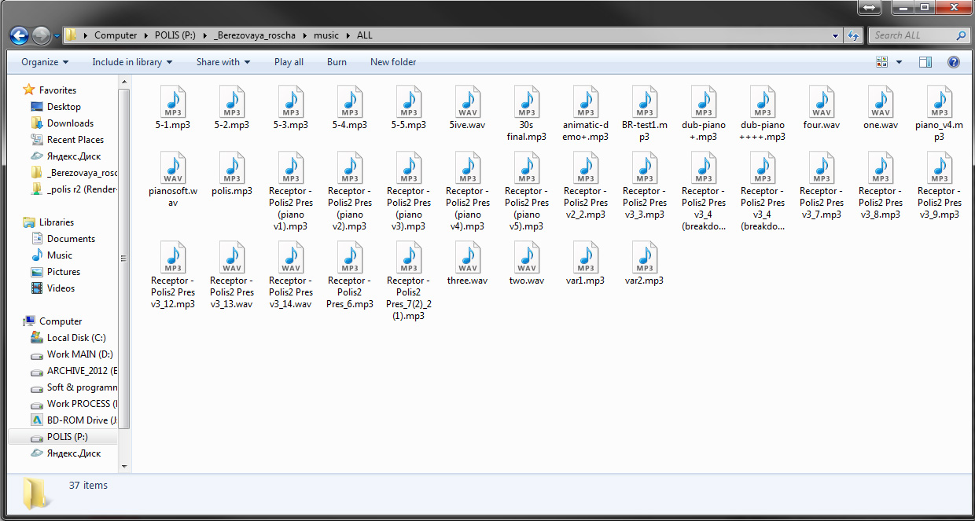Select the piano_v4.mp3 file icon
This screenshot has width=975, height=521.
pos(940,101)
